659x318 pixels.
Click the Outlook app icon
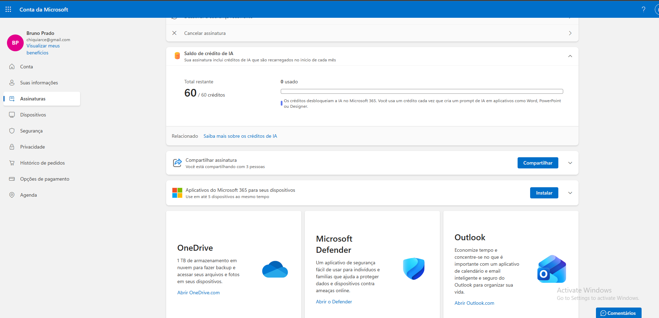(x=552, y=269)
